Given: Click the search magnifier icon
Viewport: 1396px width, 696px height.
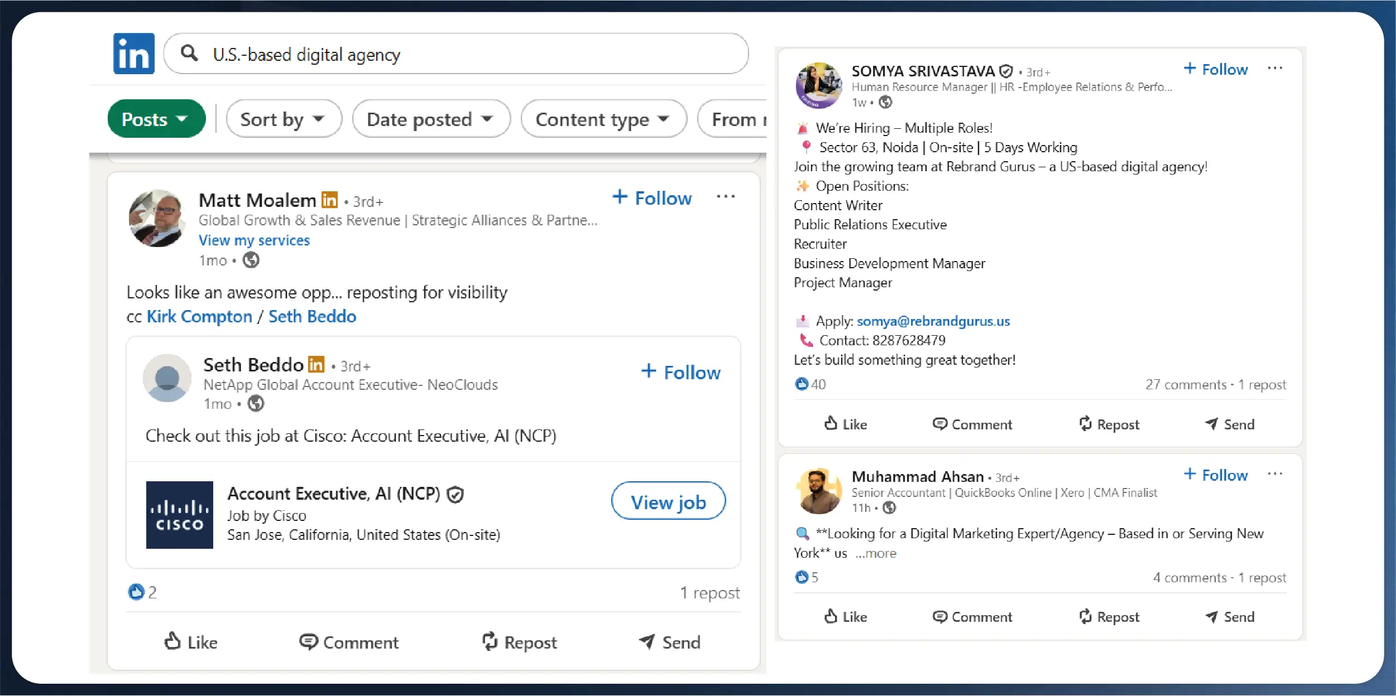Looking at the screenshot, I should tap(189, 54).
